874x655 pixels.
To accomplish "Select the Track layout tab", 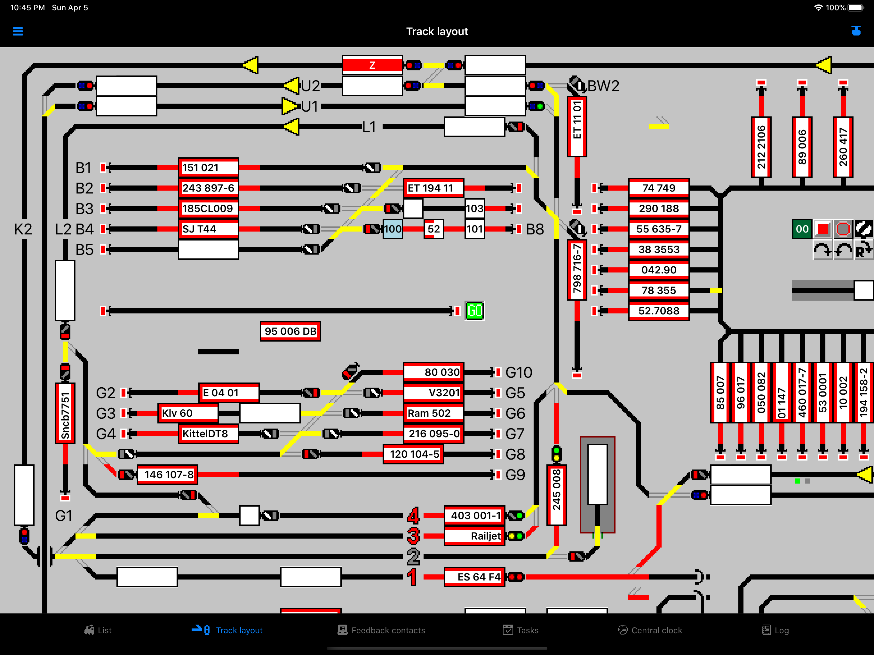I will tap(227, 630).
